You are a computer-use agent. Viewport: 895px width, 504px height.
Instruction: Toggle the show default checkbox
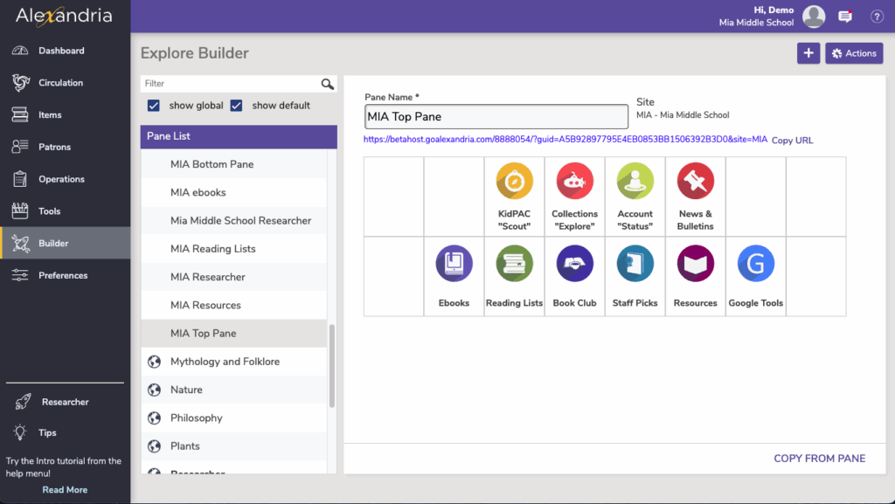(237, 106)
